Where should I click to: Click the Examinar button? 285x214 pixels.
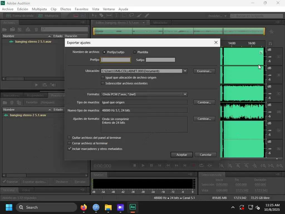(x=204, y=71)
